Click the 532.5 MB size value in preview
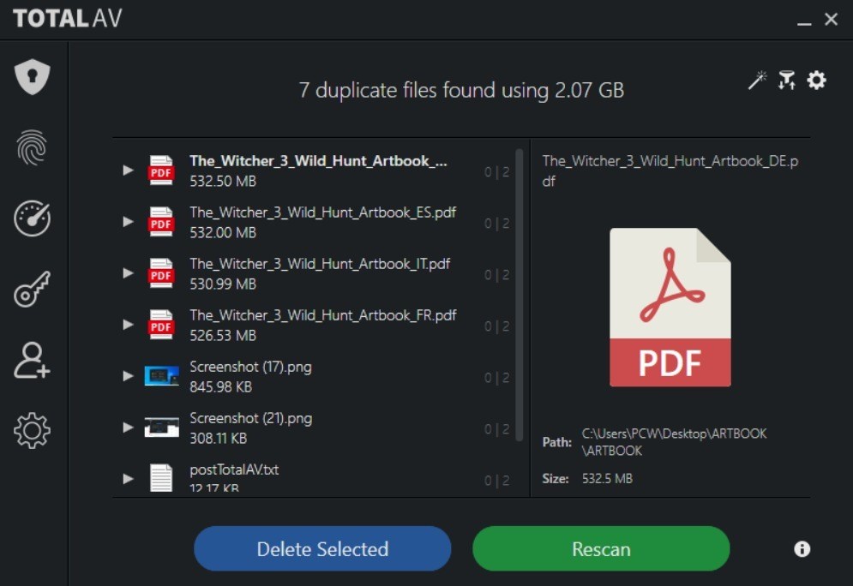 click(607, 479)
